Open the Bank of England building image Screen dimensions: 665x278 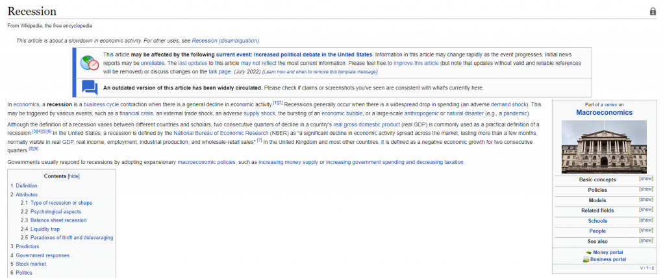click(x=604, y=147)
